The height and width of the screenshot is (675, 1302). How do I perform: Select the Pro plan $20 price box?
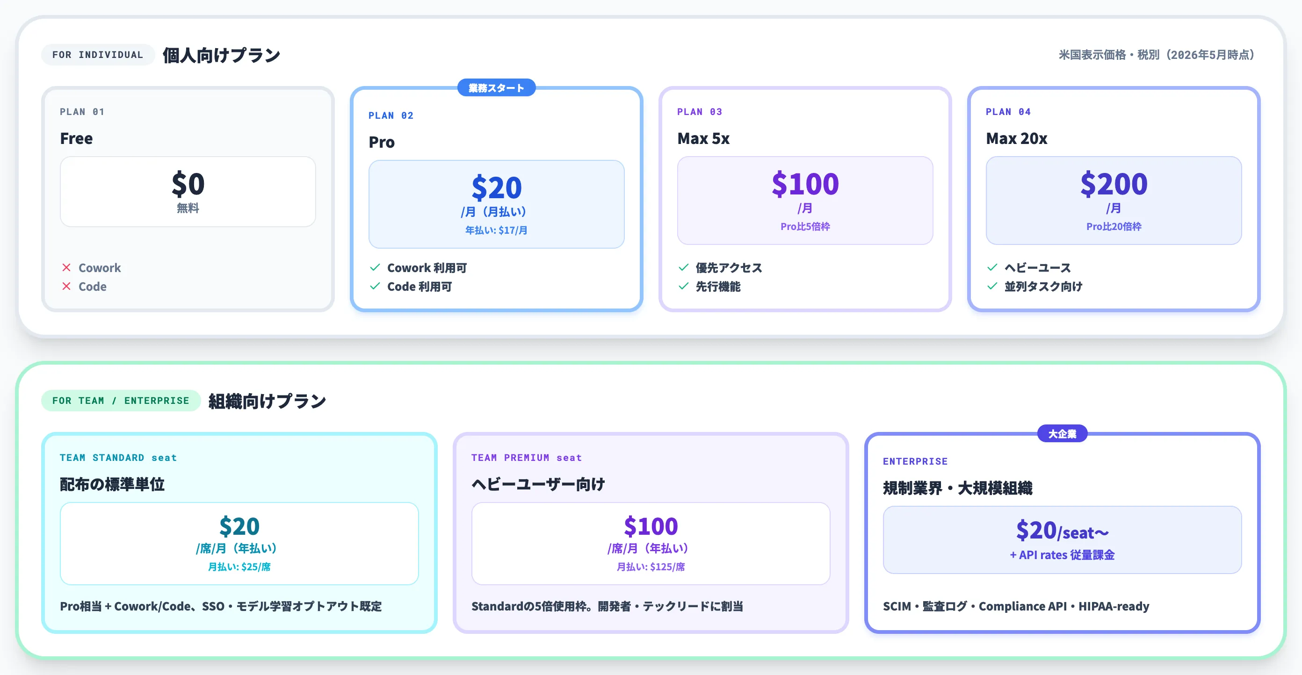coord(496,204)
